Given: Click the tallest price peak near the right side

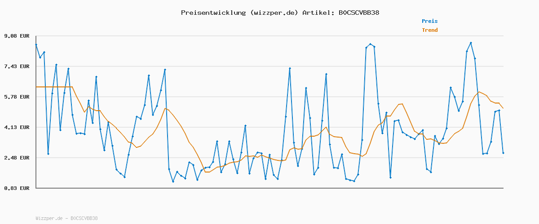Looking at the screenshot, I should (471, 43).
